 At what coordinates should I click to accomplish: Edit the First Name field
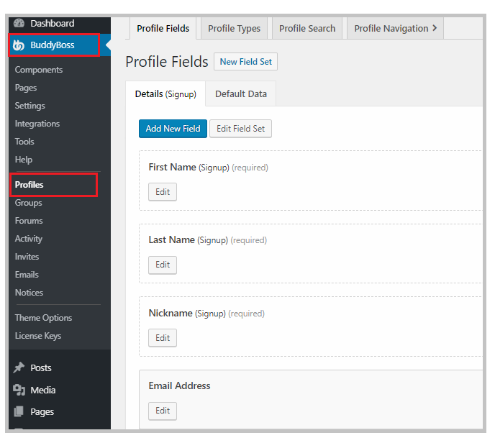point(163,192)
